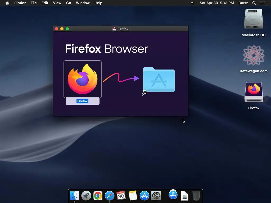Open Calendar from the Dock
Screen dimensions: 271x203
click(x=121, y=196)
